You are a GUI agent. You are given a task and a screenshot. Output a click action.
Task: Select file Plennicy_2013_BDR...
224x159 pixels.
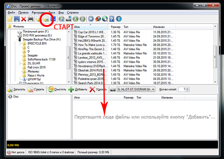(92, 75)
